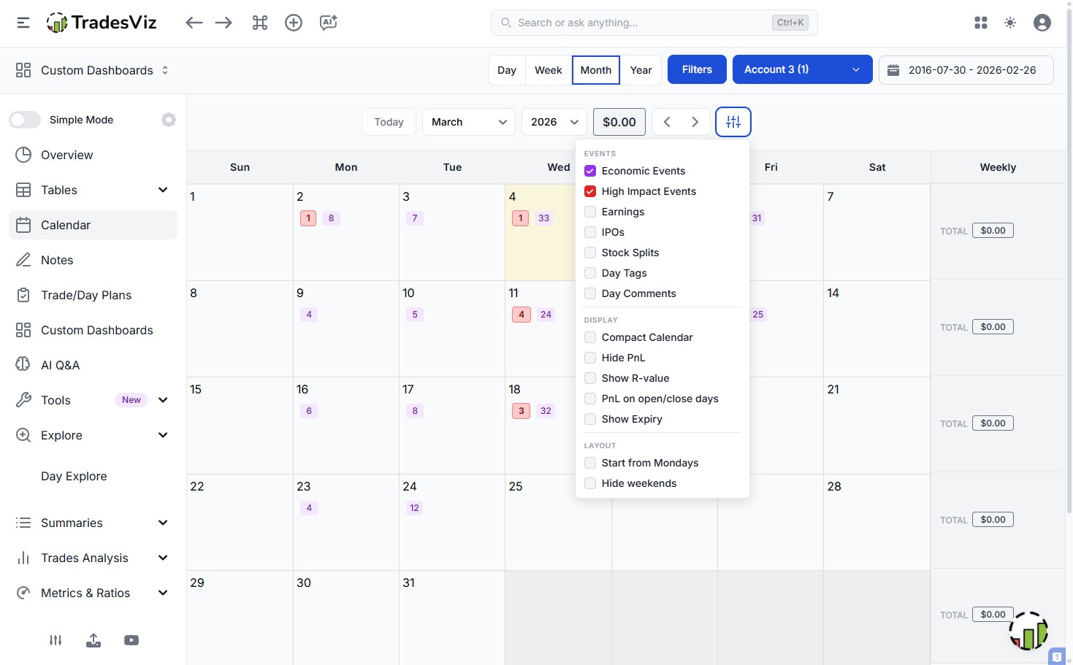Click the search or ask anything field
Image resolution: width=1073 pixels, height=665 pixels.
coord(643,23)
